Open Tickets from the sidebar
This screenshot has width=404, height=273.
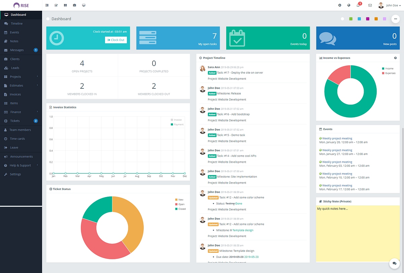[x=15, y=121]
